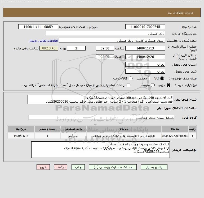Click the بازگشت back button
The image size is (204, 198).
pos(61,167)
